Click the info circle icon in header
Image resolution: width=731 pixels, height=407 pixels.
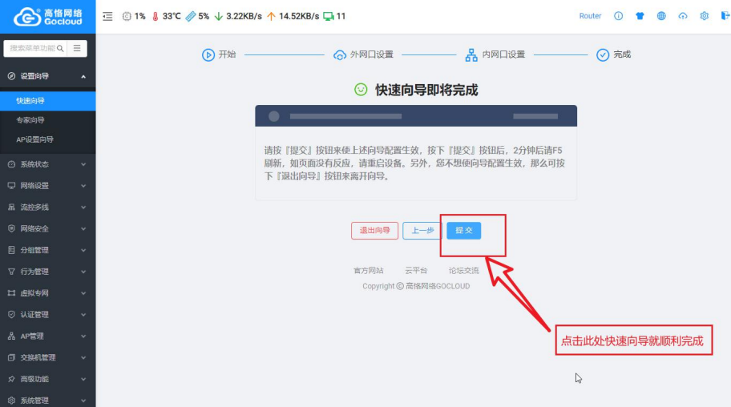(618, 16)
